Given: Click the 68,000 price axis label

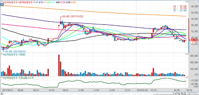Looking at the screenshot, I should click(194, 6).
